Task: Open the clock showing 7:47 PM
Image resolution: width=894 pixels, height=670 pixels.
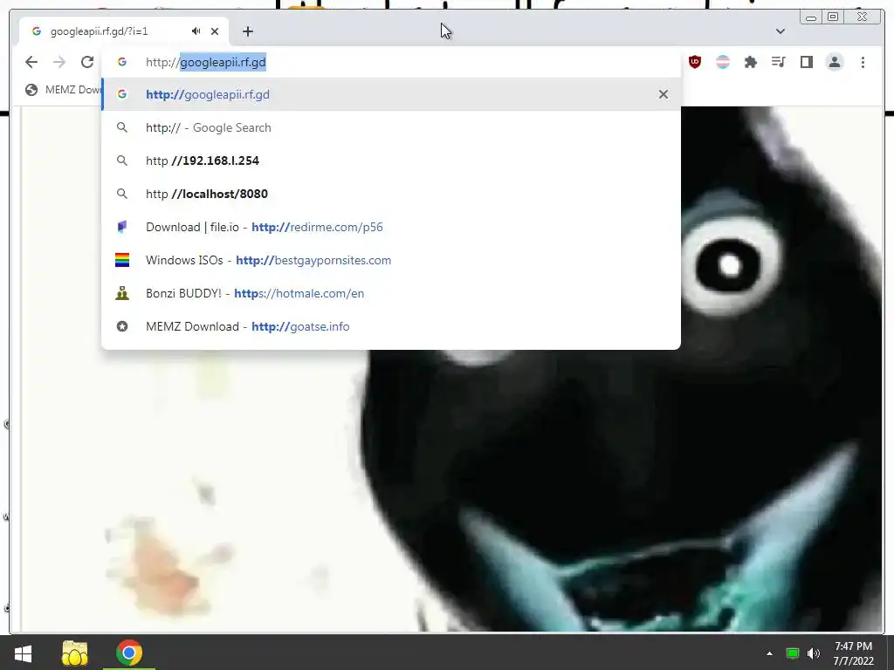Action: tap(854, 653)
